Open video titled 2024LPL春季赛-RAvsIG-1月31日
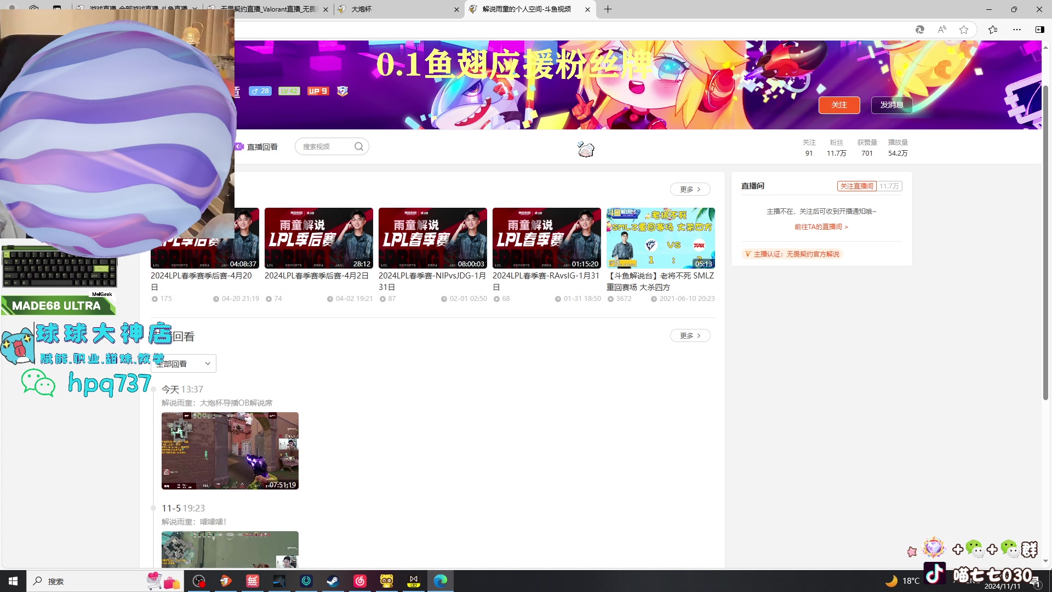Viewport: 1052px width, 592px height. 546,281
